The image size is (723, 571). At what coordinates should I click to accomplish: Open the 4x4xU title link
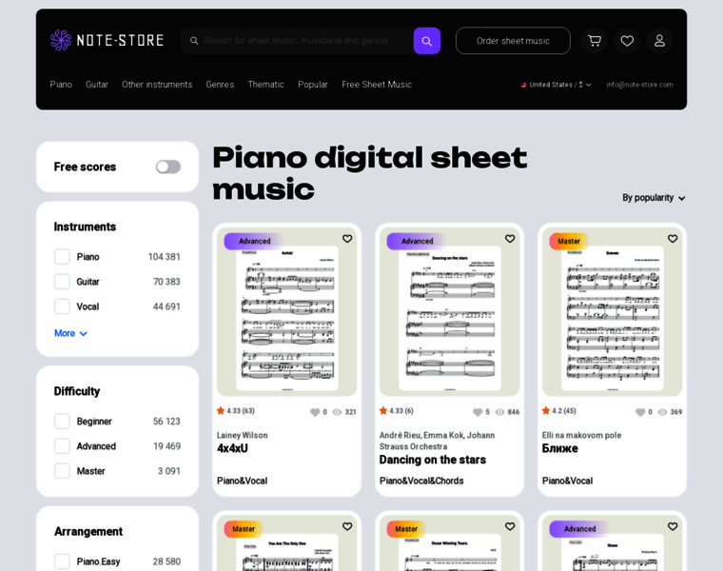232,448
